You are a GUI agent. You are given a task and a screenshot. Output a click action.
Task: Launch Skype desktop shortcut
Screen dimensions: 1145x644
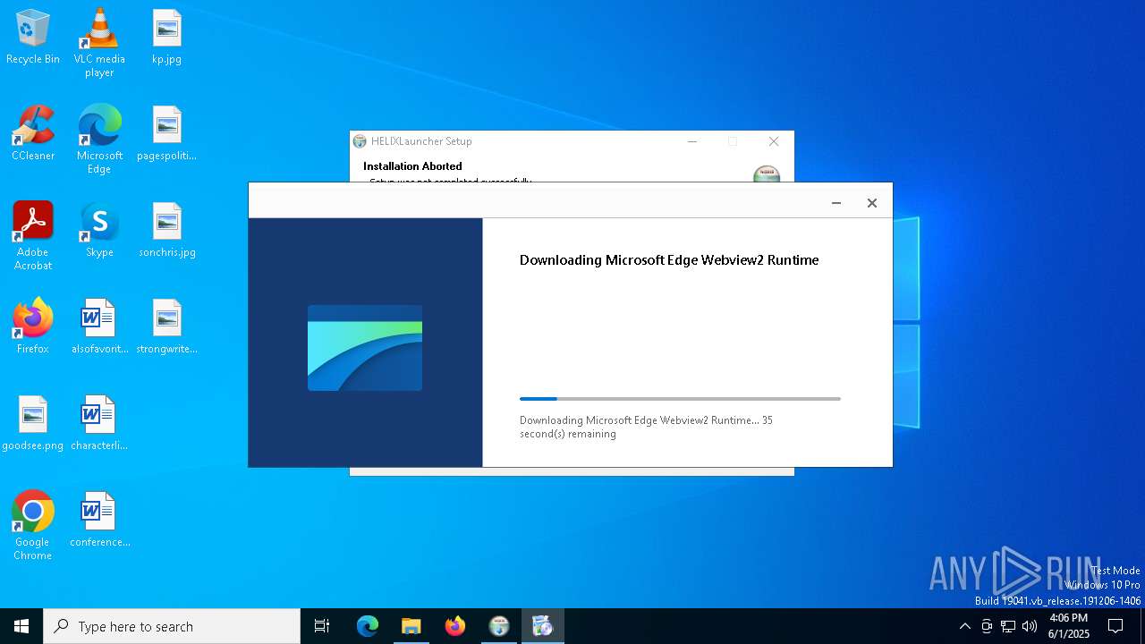pos(99,230)
